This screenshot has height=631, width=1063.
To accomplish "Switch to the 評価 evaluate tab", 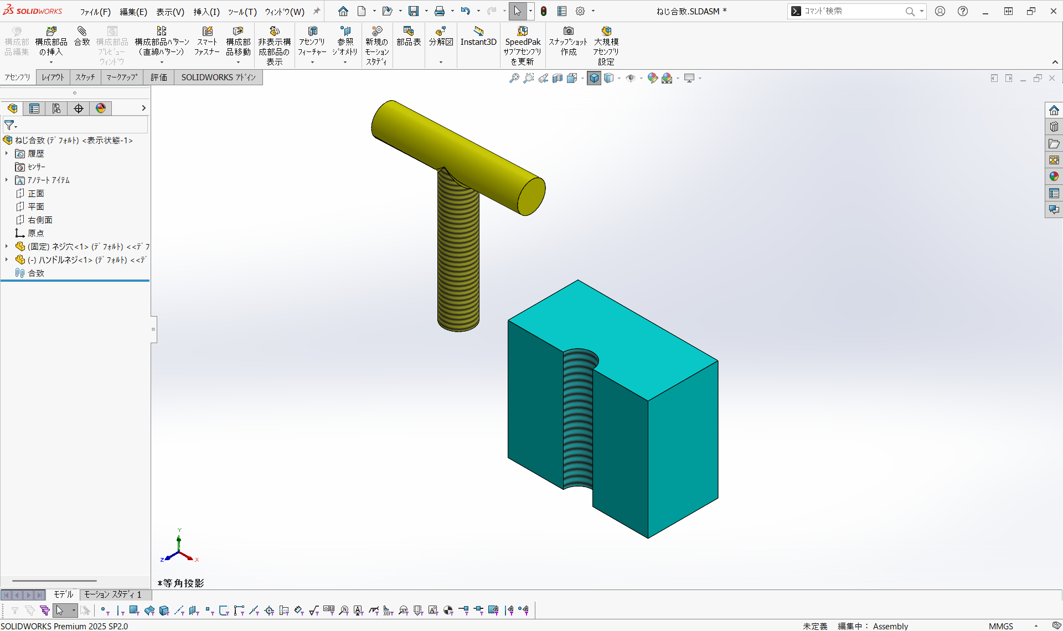I will click(159, 77).
